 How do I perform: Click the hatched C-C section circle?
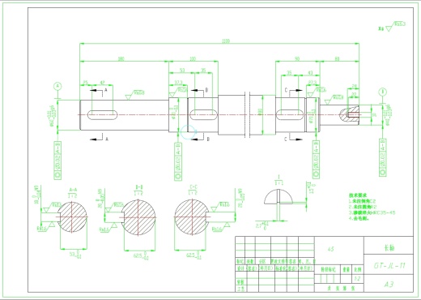pyautogui.click(x=192, y=217)
